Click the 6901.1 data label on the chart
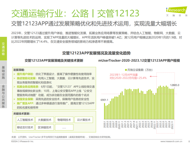The width and height of the screenshot is (193, 145). point(104,100)
